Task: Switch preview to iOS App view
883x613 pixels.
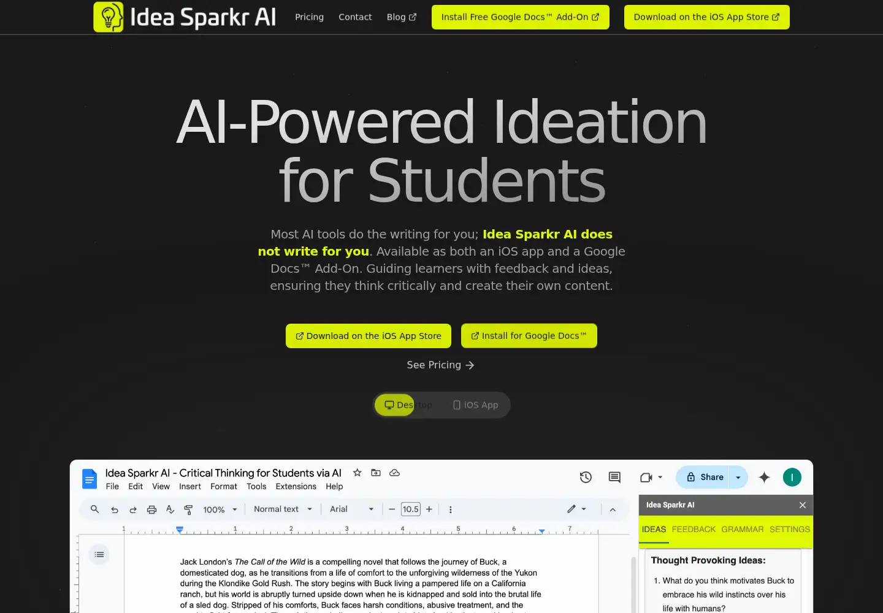Action: 475,405
